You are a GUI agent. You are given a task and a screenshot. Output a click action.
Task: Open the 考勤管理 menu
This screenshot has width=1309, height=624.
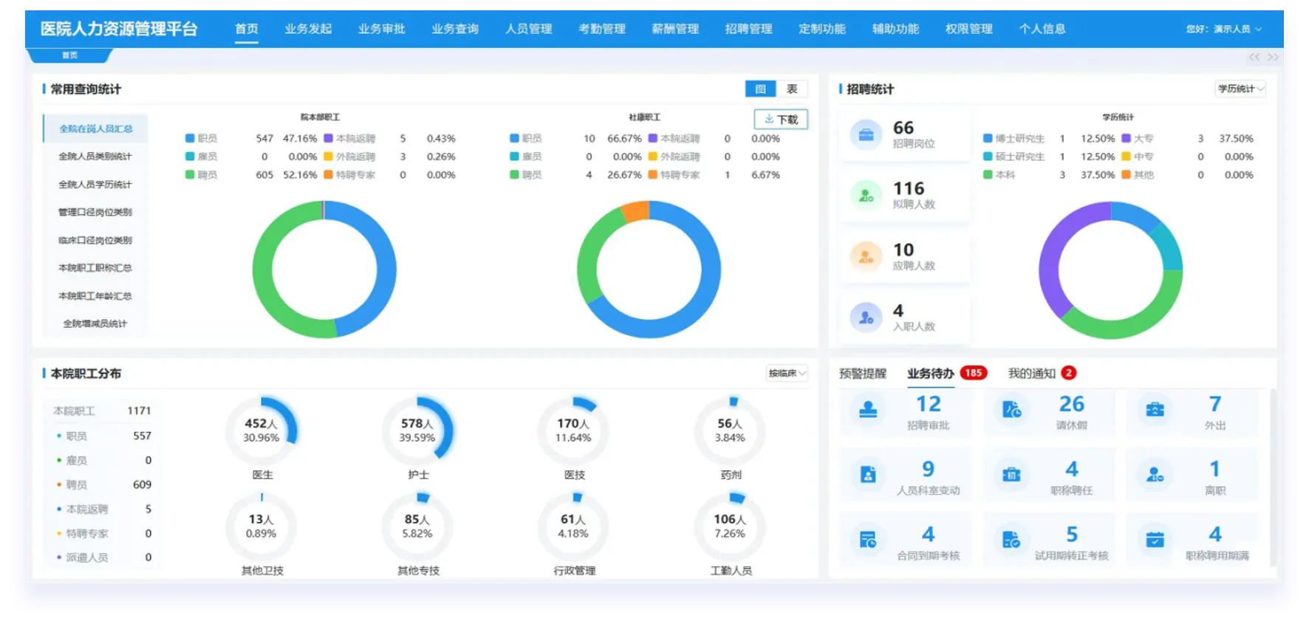click(602, 29)
